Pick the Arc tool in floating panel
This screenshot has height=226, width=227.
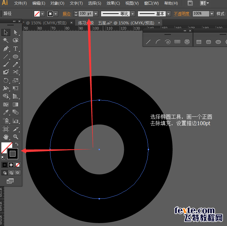point(158,42)
